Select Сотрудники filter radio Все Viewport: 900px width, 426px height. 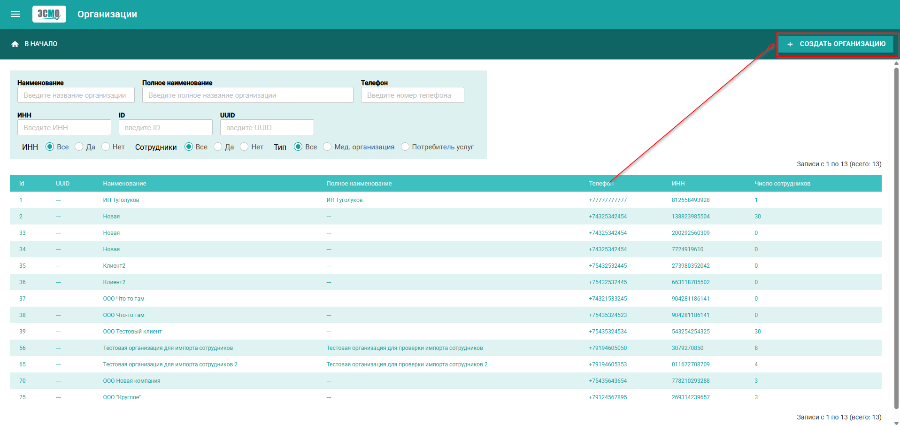click(x=189, y=147)
